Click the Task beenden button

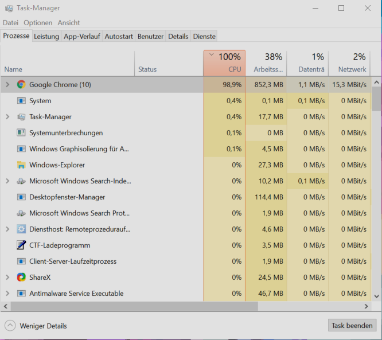point(352,326)
